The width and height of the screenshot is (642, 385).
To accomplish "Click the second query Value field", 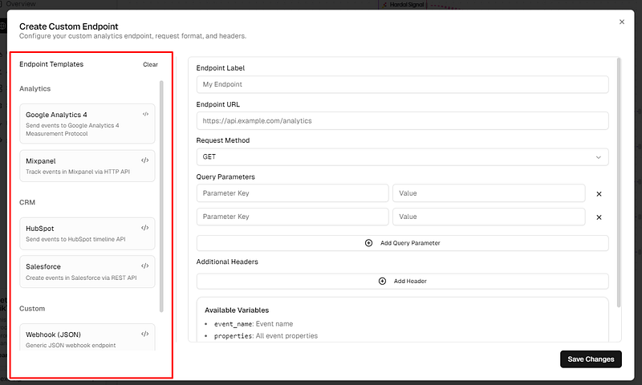I will tap(489, 217).
